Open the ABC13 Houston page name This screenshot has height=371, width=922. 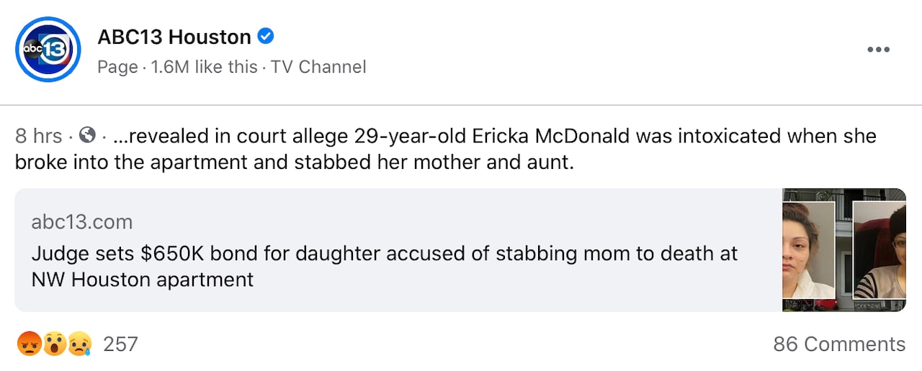pyautogui.click(x=174, y=37)
